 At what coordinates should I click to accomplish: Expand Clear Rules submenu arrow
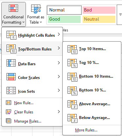(x=59, y=112)
